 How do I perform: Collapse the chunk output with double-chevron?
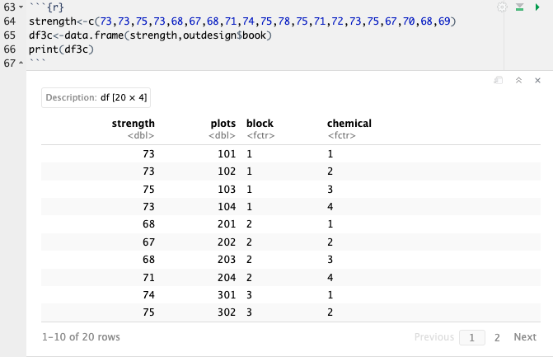tap(518, 81)
